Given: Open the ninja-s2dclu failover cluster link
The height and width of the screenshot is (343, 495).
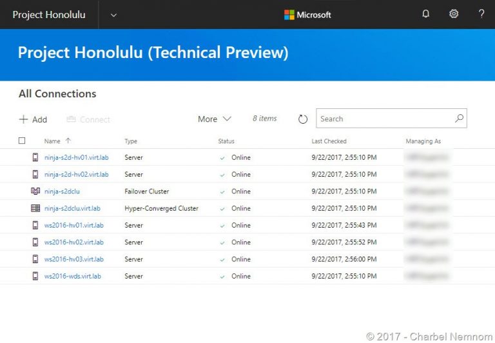Looking at the screenshot, I should click(x=62, y=191).
